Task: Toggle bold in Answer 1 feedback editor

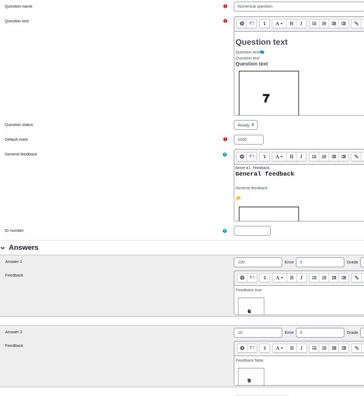Action: click(292, 278)
